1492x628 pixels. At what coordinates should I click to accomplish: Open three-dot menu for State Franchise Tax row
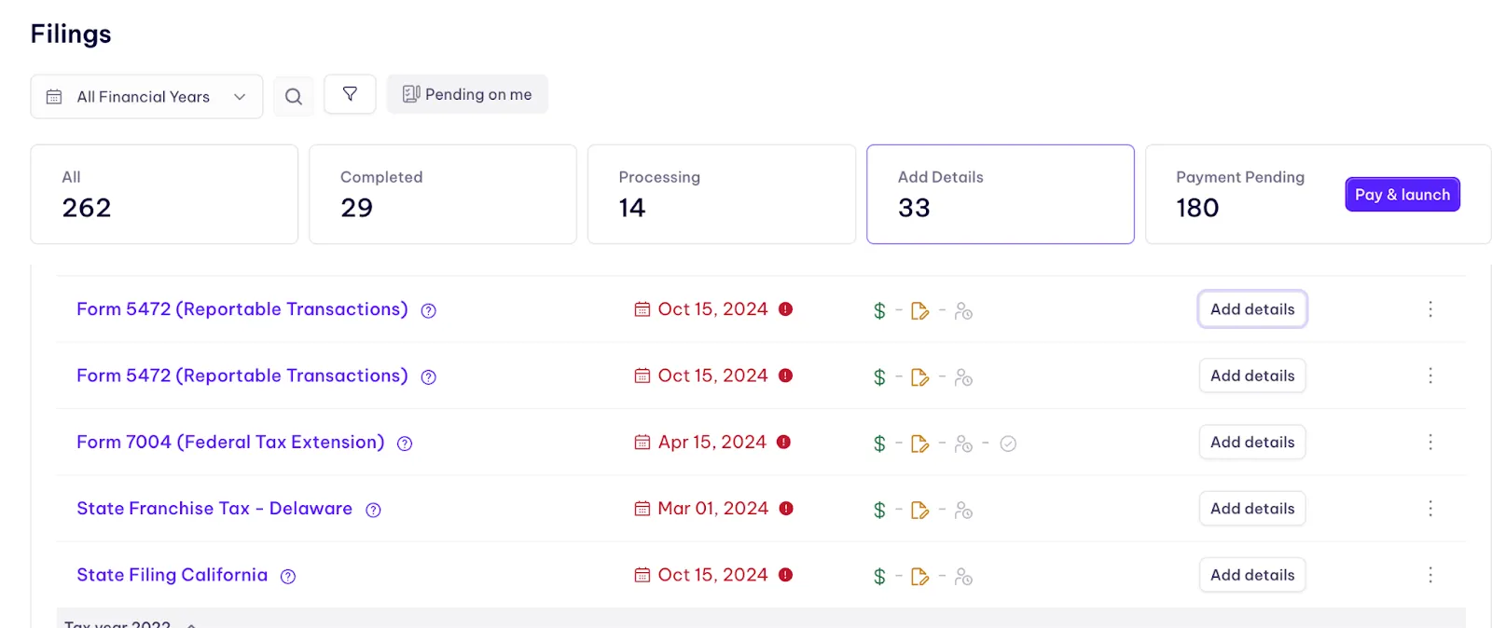[1430, 509]
